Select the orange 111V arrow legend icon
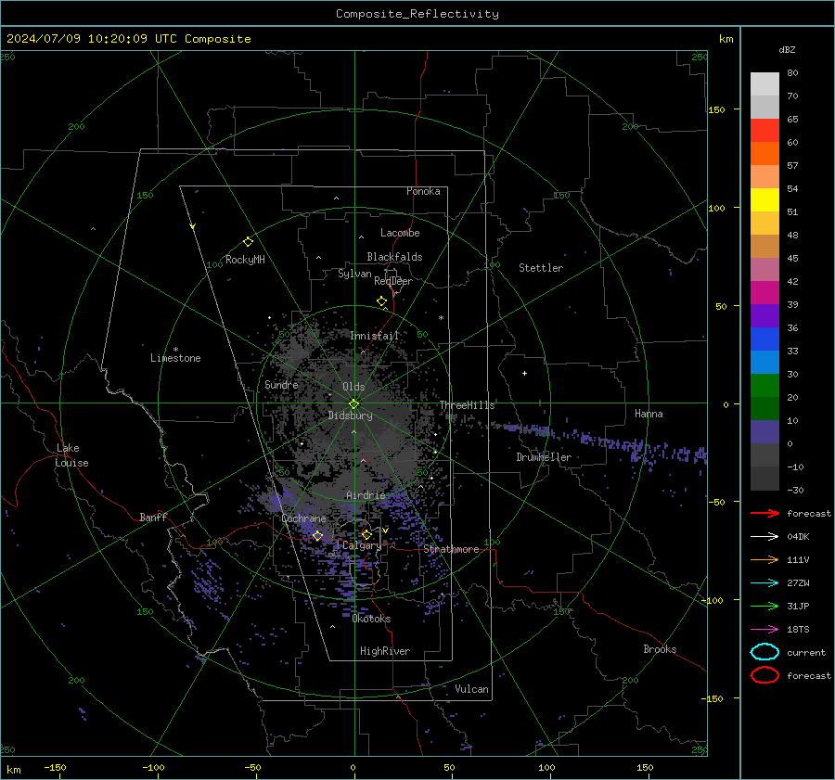 pyautogui.click(x=764, y=559)
